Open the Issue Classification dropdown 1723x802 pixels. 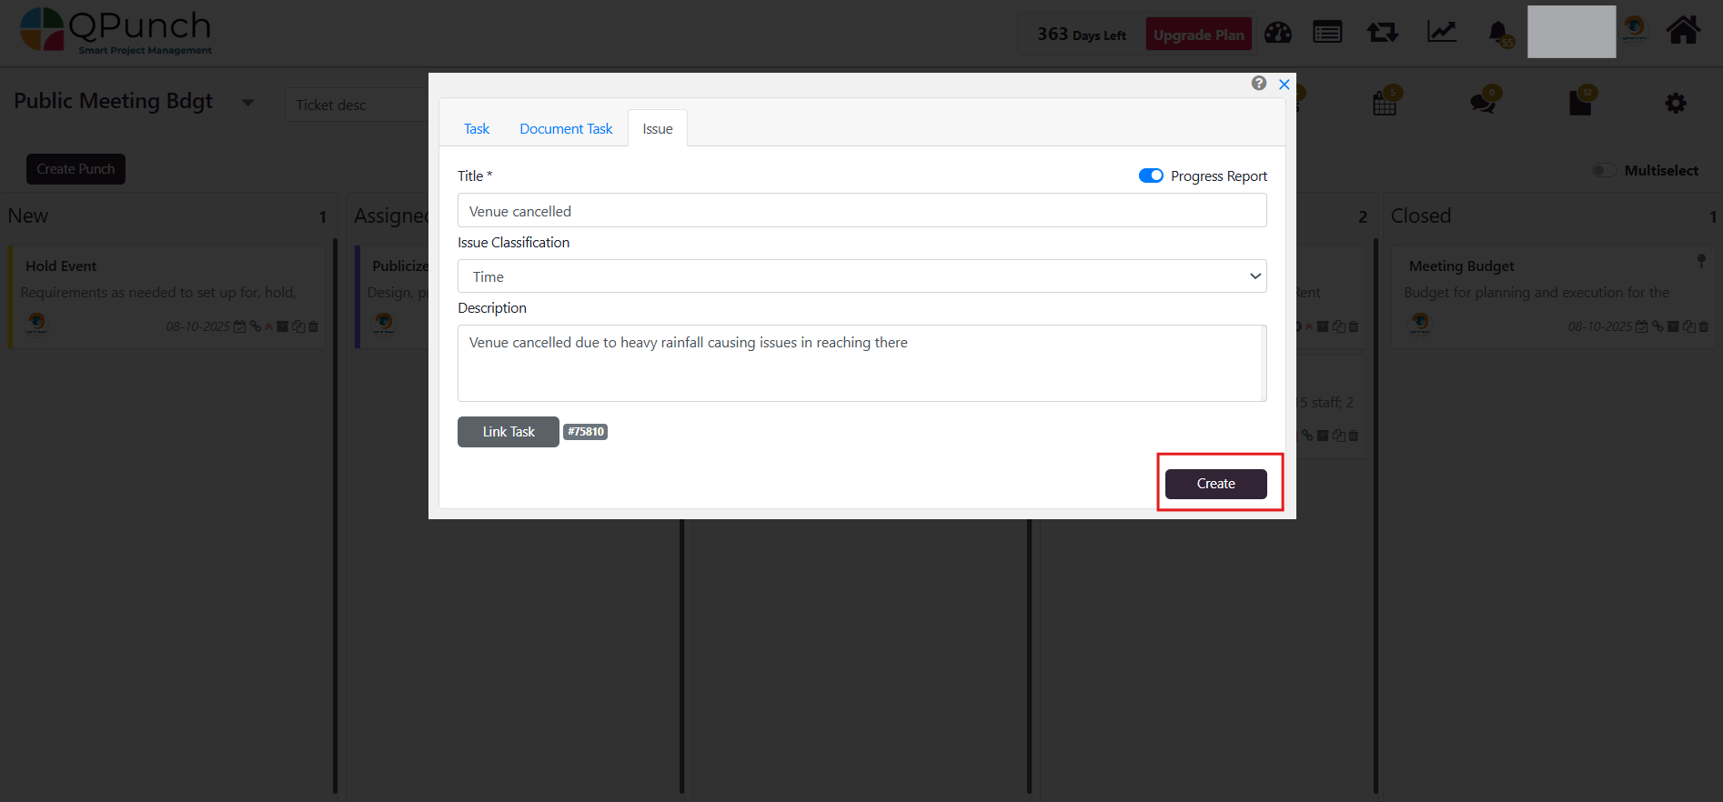click(x=861, y=276)
